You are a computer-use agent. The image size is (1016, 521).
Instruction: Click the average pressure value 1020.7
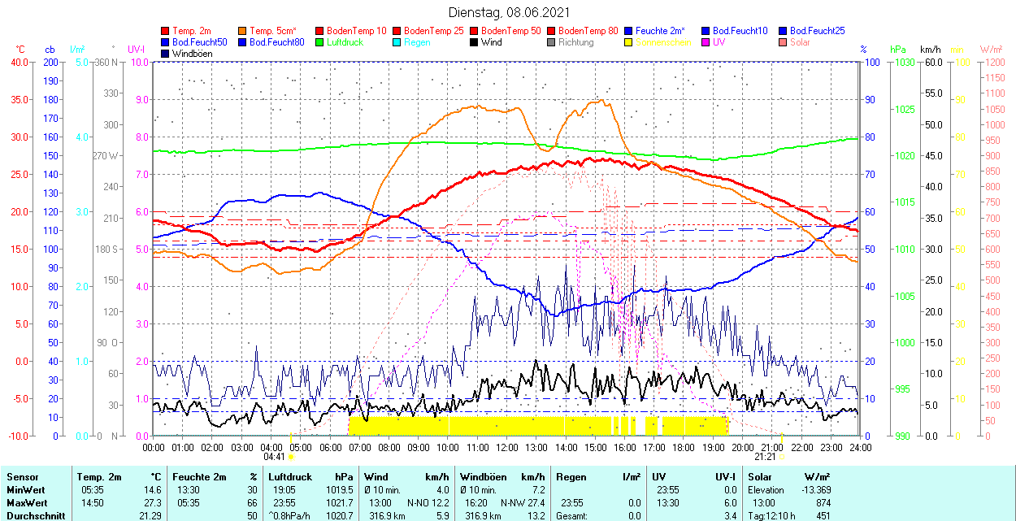[x=341, y=515]
